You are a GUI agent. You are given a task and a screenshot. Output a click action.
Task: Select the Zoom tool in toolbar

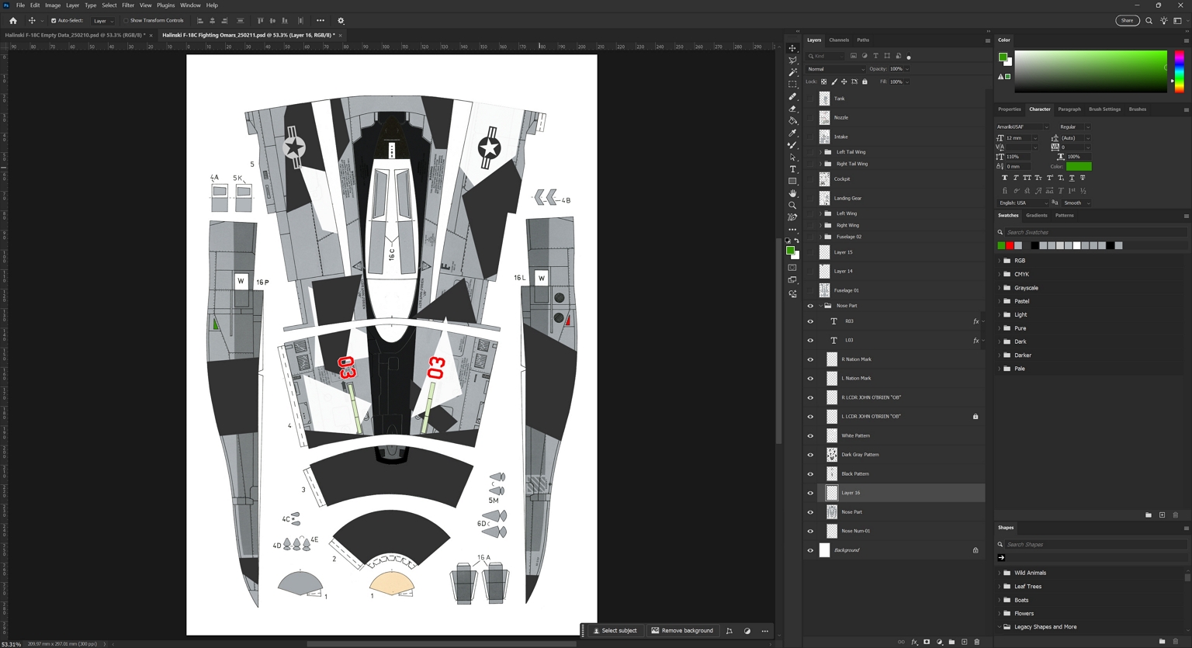pyautogui.click(x=792, y=206)
